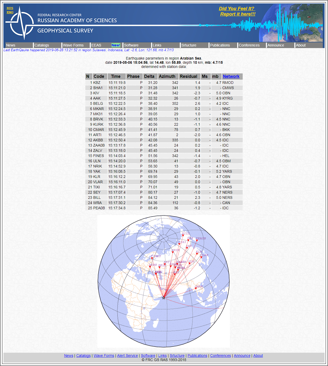Select Conferences in the top navigation
The image size is (328, 366).
[249, 45]
